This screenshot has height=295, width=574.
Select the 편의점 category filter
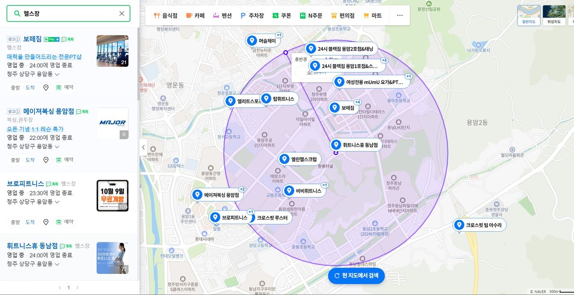[x=343, y=15]
